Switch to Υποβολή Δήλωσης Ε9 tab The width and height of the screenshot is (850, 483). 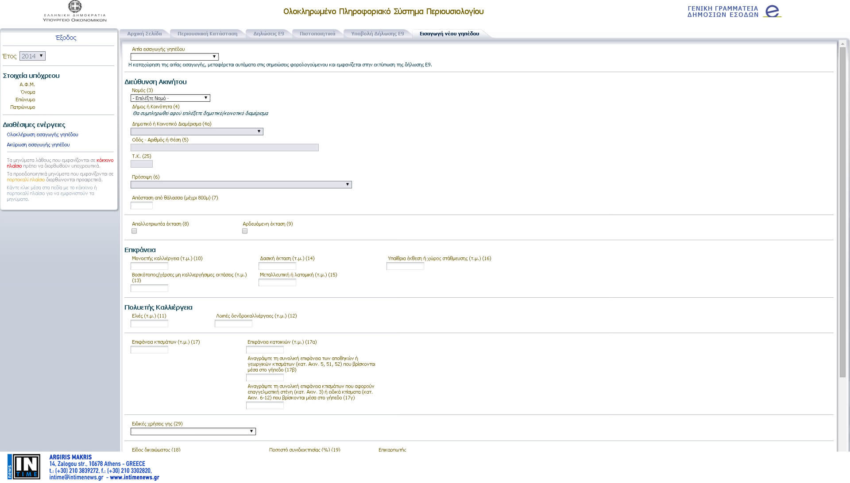pyautogui.click(x=378, y=34)
